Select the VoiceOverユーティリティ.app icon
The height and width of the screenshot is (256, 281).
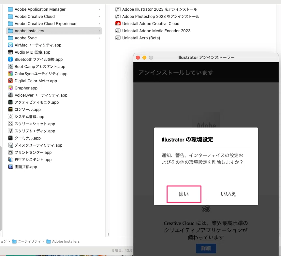point(10,95)
